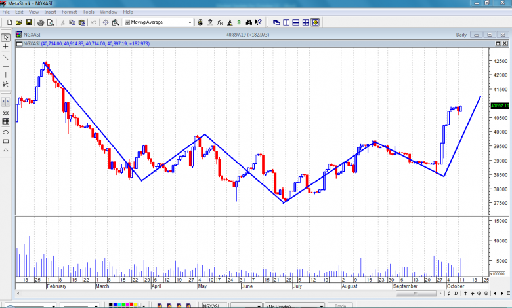Viewport: 512px width, 308px height.
Task: Click the Daily periodicity label
Action: point(461,35)
